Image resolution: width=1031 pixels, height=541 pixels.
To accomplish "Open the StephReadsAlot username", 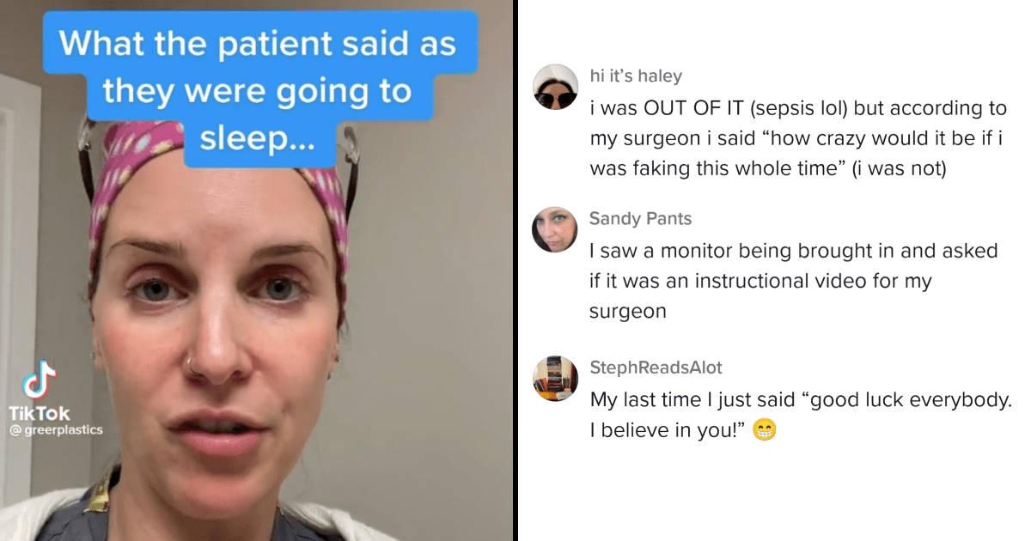I will pyautogui.click(x=656, y=368).
